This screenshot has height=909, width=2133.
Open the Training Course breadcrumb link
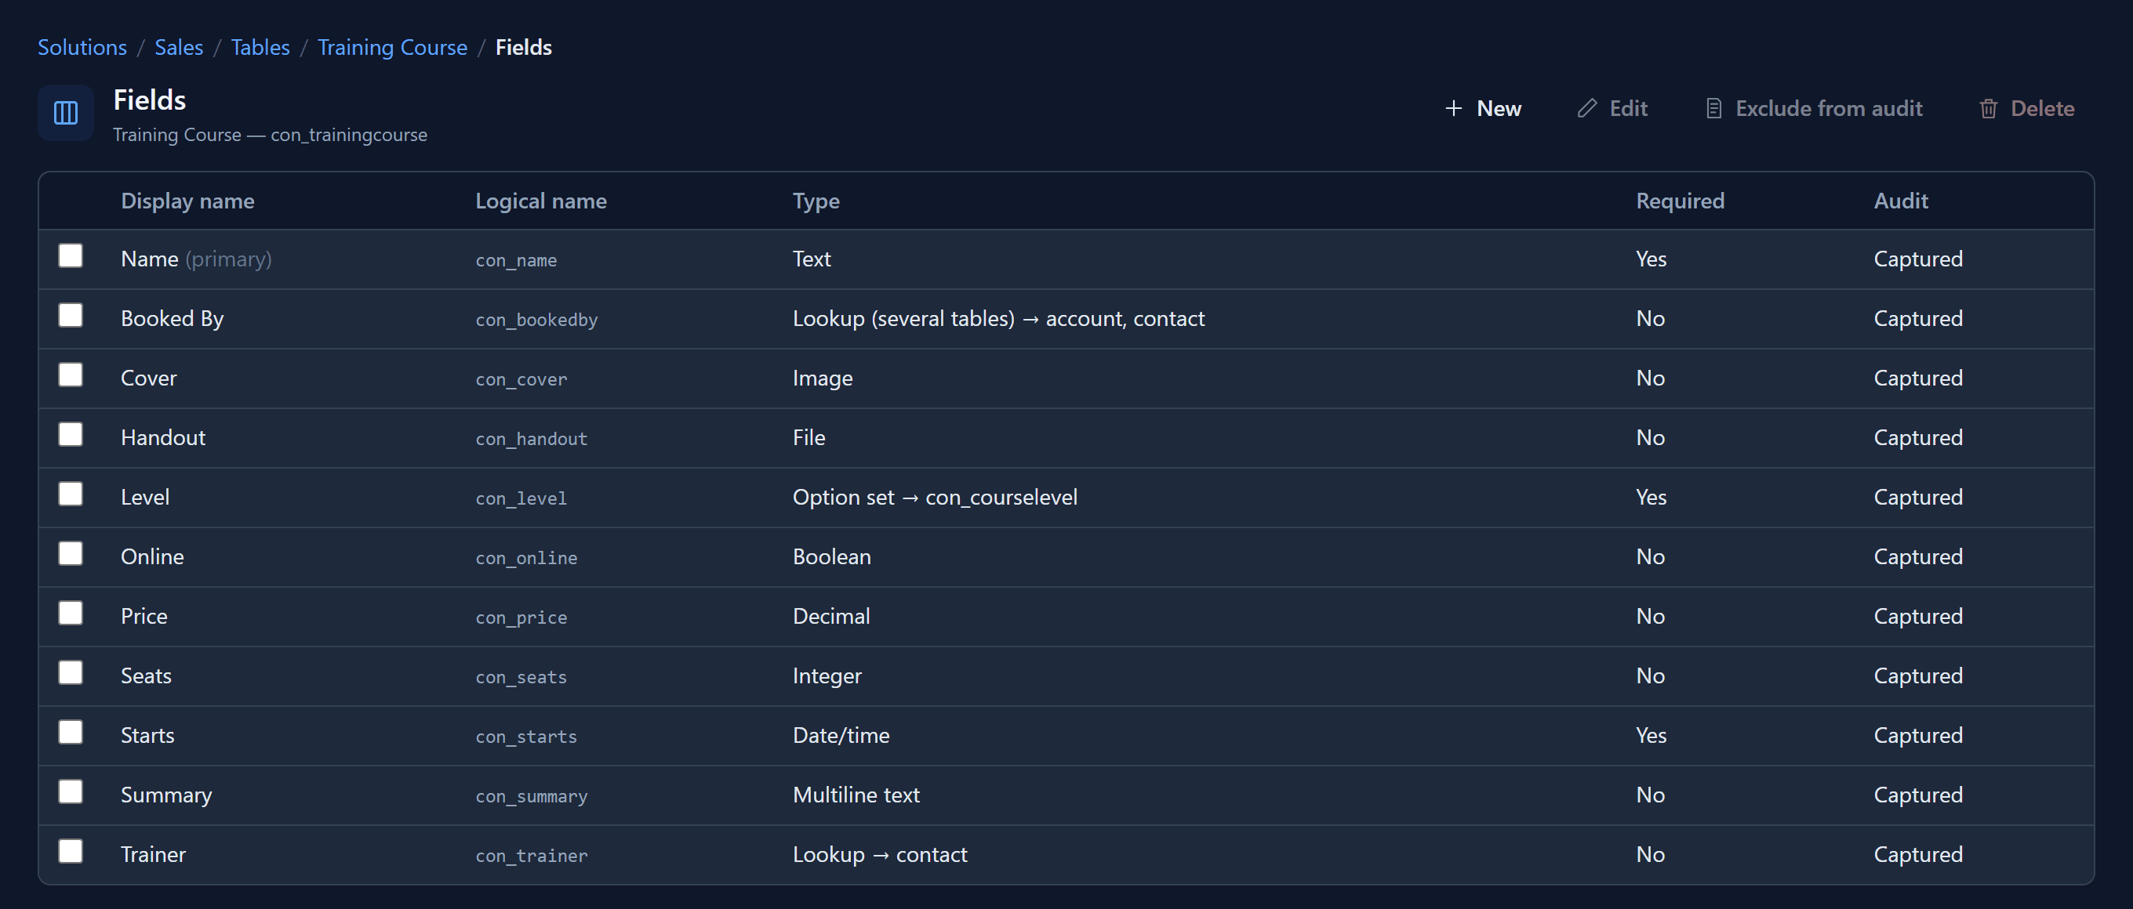coord(392,48)
